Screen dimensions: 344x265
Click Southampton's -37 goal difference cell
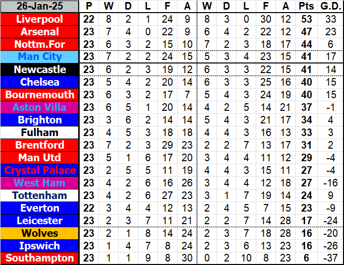(330, 258)
